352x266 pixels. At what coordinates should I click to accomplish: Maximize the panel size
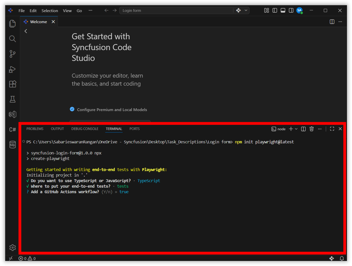pos(332,129)
